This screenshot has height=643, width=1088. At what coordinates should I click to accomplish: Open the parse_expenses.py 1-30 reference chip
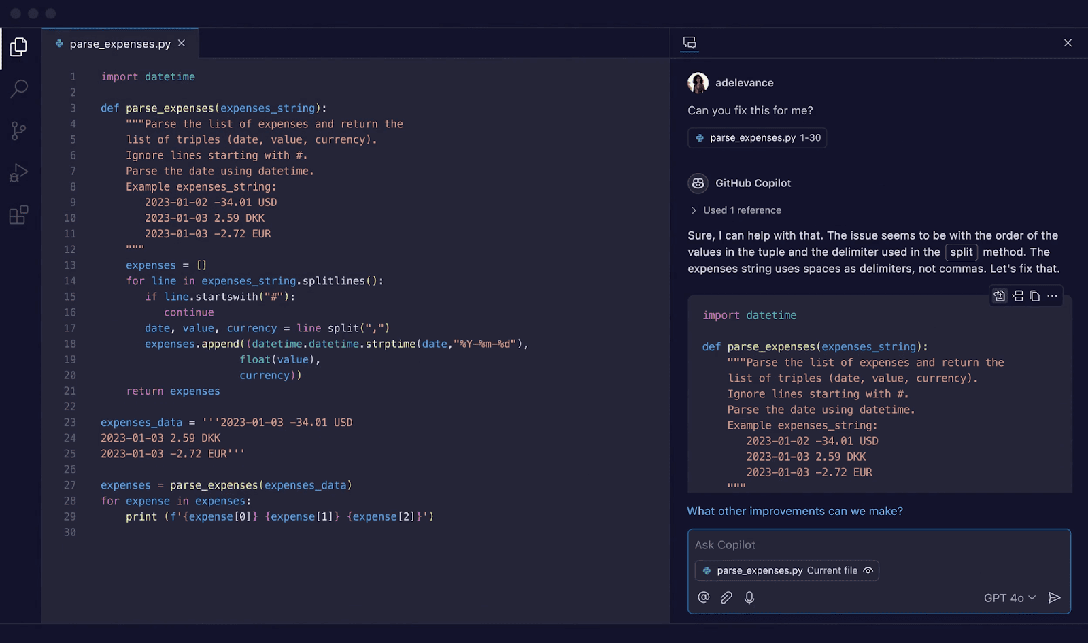pyautogui.click(x=758, y=137)
